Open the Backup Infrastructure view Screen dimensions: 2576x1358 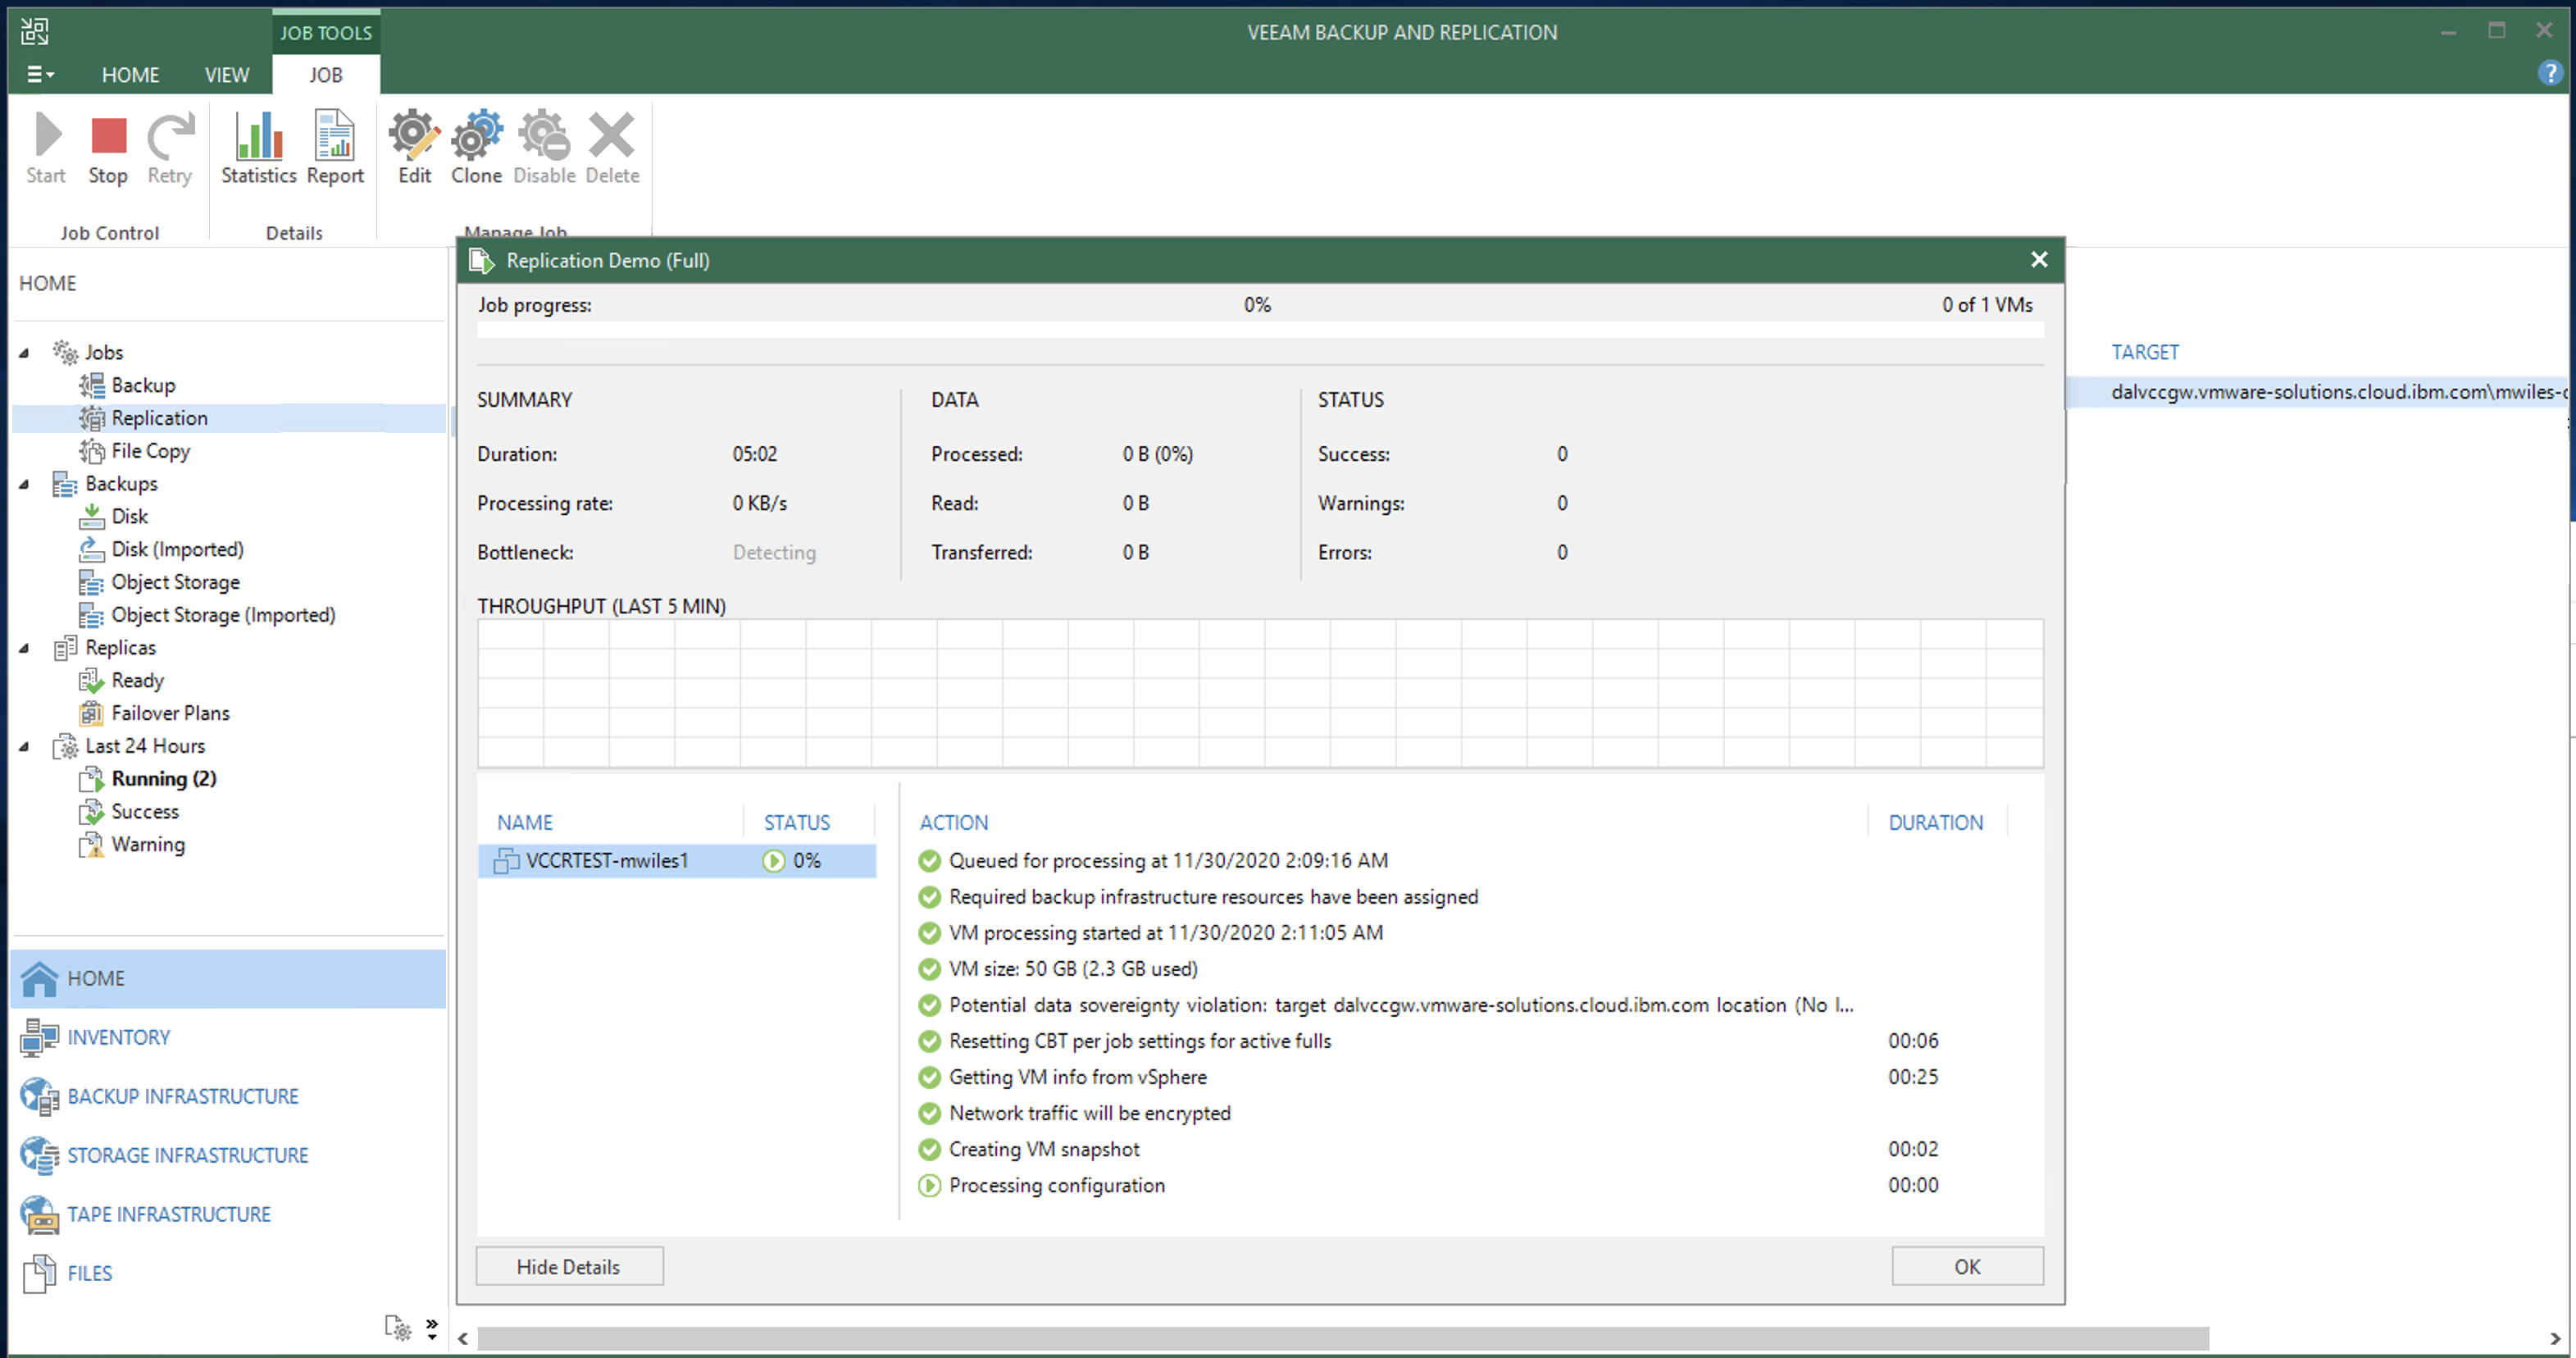[x=182, y=1096]
